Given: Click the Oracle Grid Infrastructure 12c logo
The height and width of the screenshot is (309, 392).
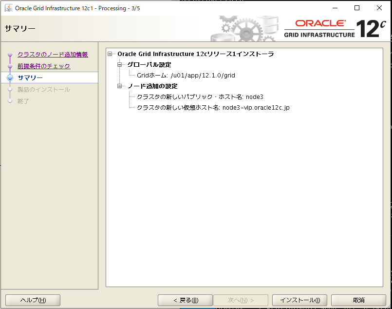Looking at the screenshot, I should click(335, 29).
